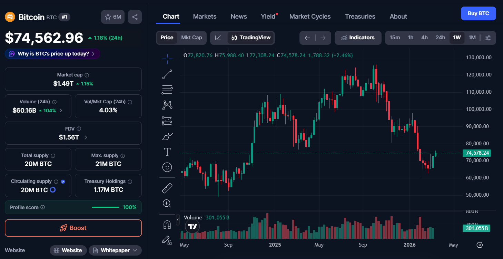Toggle the magnet snap mode
This screenshot has width=503, height=259.
click(167, 225)
